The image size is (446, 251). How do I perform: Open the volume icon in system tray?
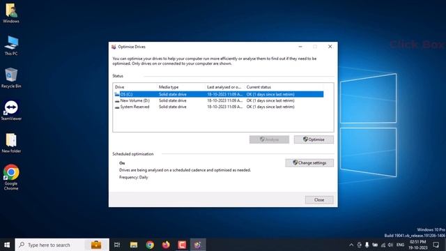pyautogui.click(x=390, y=245)
